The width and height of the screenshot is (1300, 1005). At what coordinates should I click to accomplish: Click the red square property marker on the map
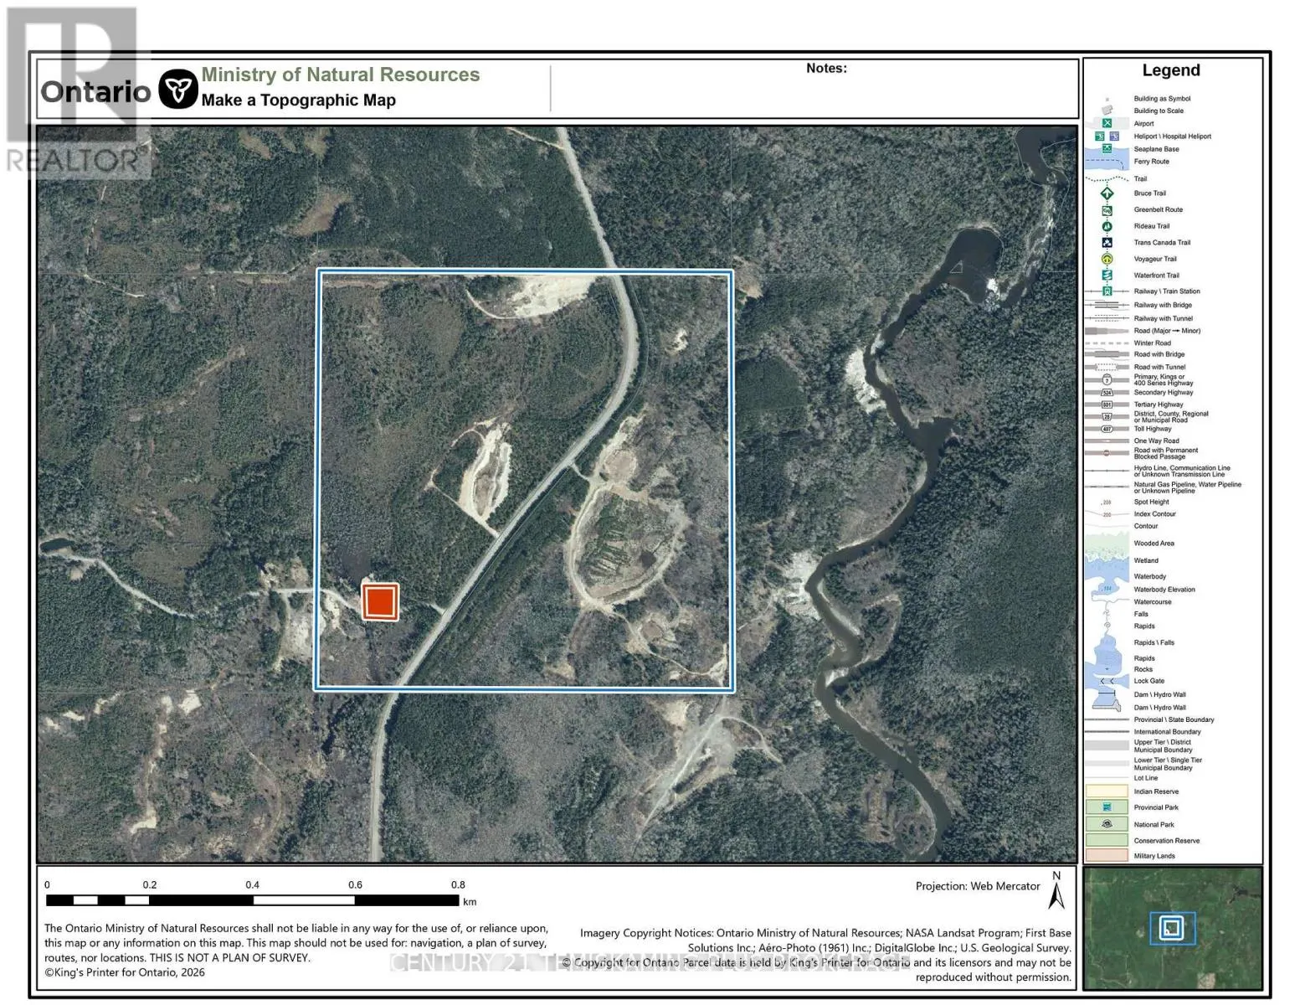click(x=379, y=601)
